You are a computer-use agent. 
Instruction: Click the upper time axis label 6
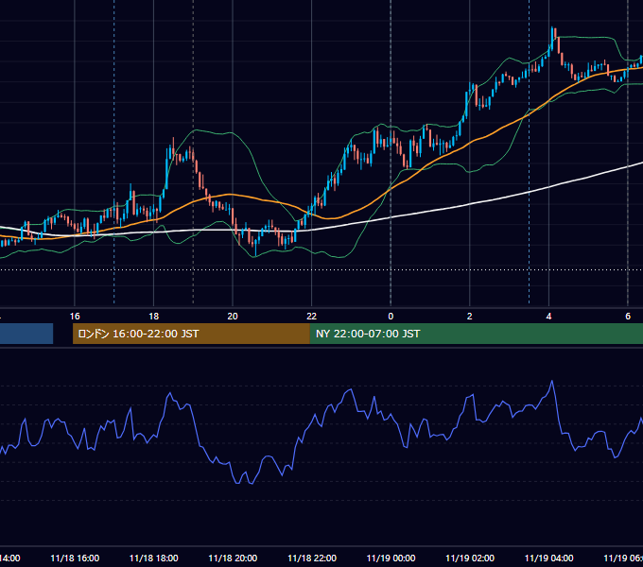628,317
